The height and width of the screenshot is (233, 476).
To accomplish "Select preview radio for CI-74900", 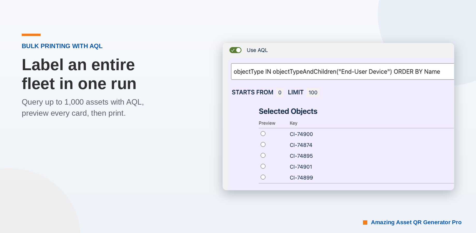I will click(263, 134).
